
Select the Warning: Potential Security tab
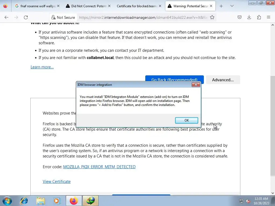click(x=190, y=6)
